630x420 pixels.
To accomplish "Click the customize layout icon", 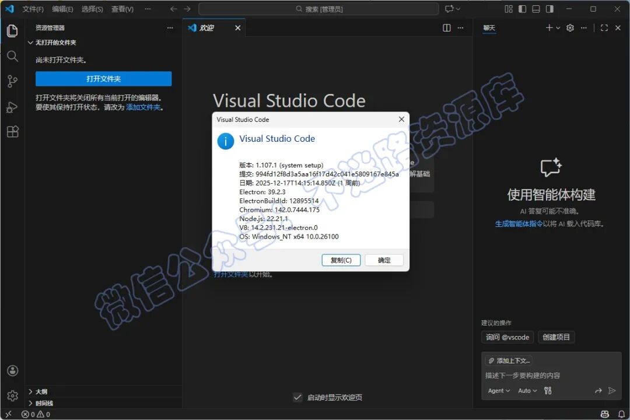I will point(509,9).
